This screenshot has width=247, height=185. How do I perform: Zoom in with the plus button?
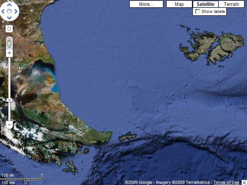(9, 53)
